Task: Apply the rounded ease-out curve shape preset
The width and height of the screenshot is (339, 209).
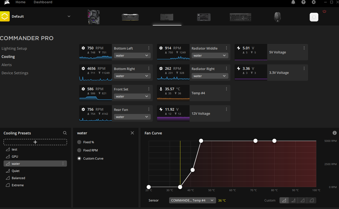Action: click(311, 200)
